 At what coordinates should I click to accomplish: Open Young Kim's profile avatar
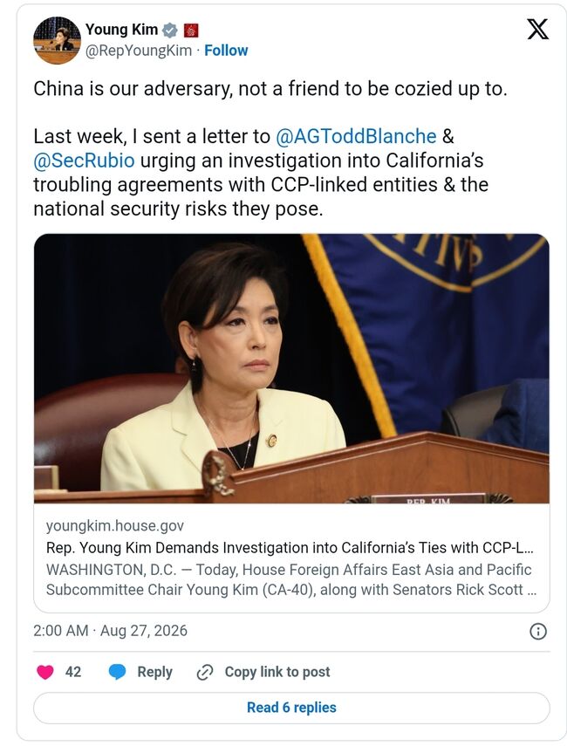coord(57,40)
